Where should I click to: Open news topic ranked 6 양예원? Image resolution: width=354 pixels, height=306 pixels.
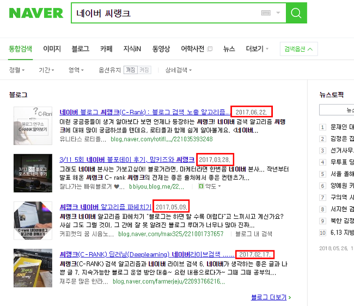click(342, 186)
